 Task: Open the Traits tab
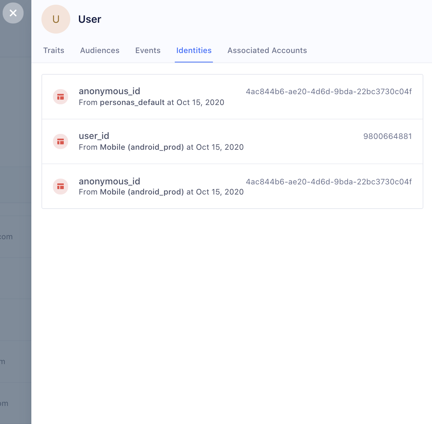tap(54, 51)
